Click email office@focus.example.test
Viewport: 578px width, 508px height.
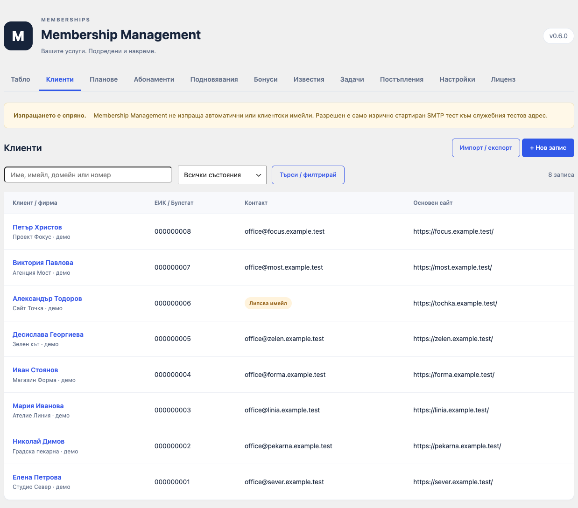point(285,231)
